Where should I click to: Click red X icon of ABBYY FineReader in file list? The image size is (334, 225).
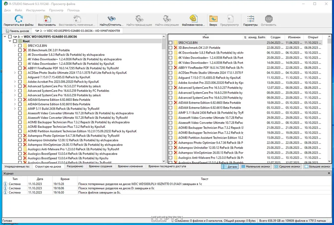tap(176, 68)
